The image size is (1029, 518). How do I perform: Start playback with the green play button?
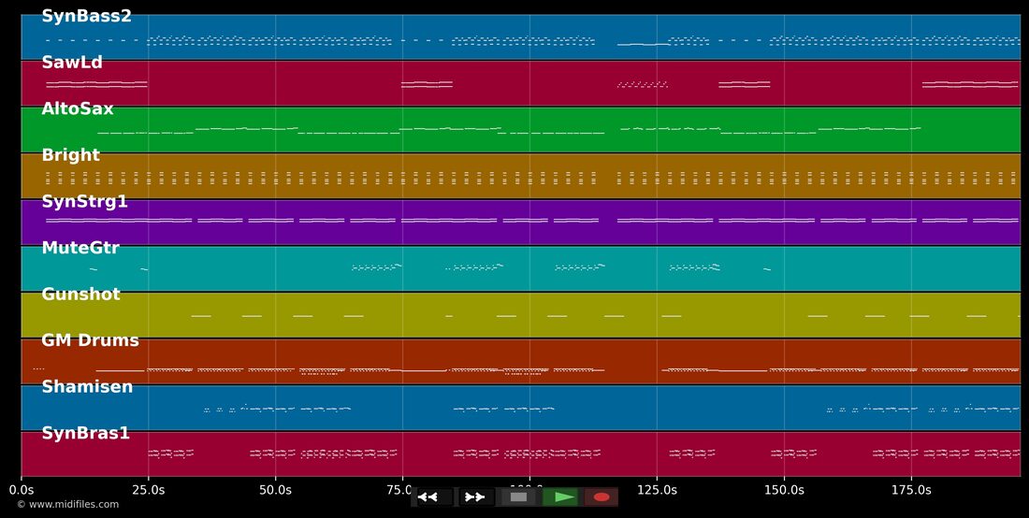560,497
